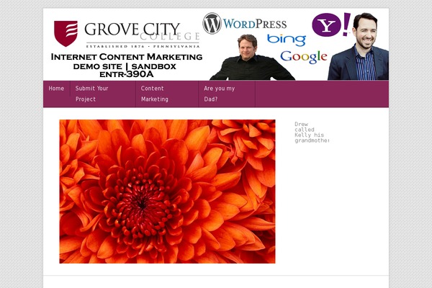Go to Content Marketing menu item
Viewport: 432px width, 288px height.
tap(167, 94)
